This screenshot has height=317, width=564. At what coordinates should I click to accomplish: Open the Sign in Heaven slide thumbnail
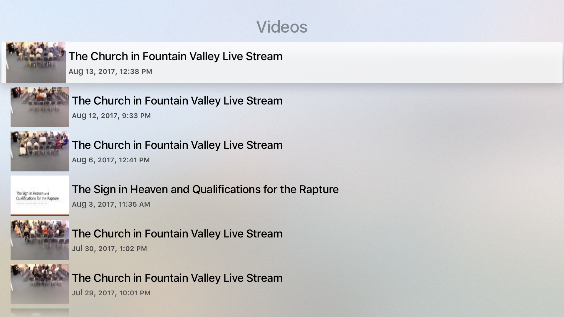(x=40, y=195)
